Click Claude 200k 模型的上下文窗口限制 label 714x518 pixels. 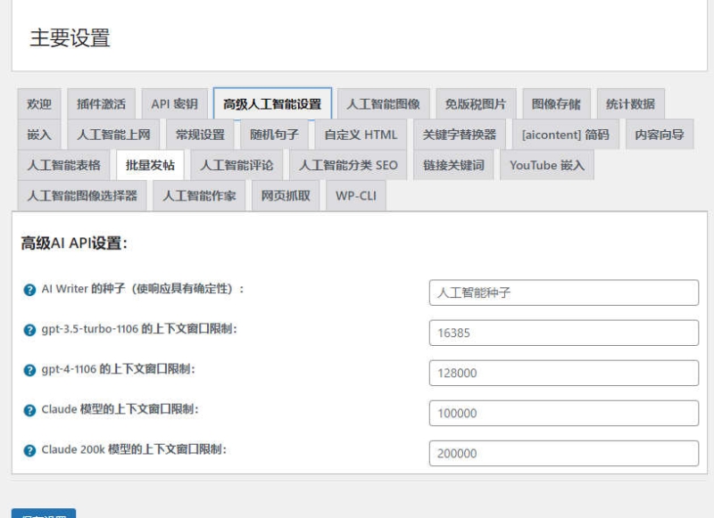(134, 449)
